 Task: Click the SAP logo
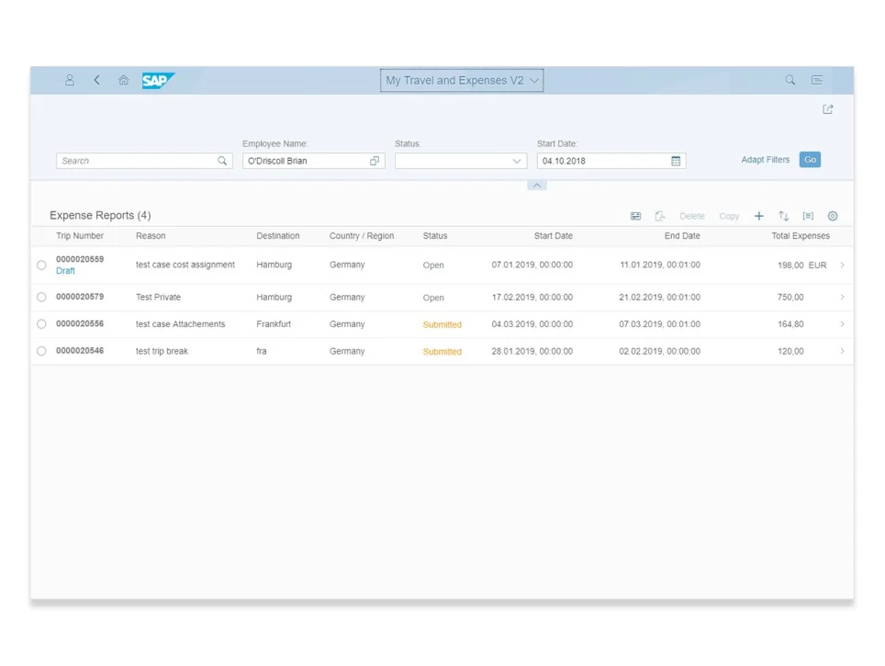[x=158, y=81]
